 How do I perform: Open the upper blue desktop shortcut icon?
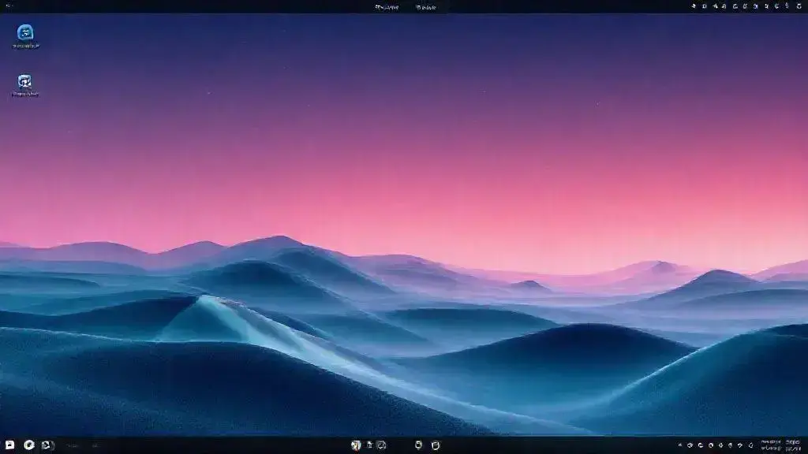pos(25,33)
